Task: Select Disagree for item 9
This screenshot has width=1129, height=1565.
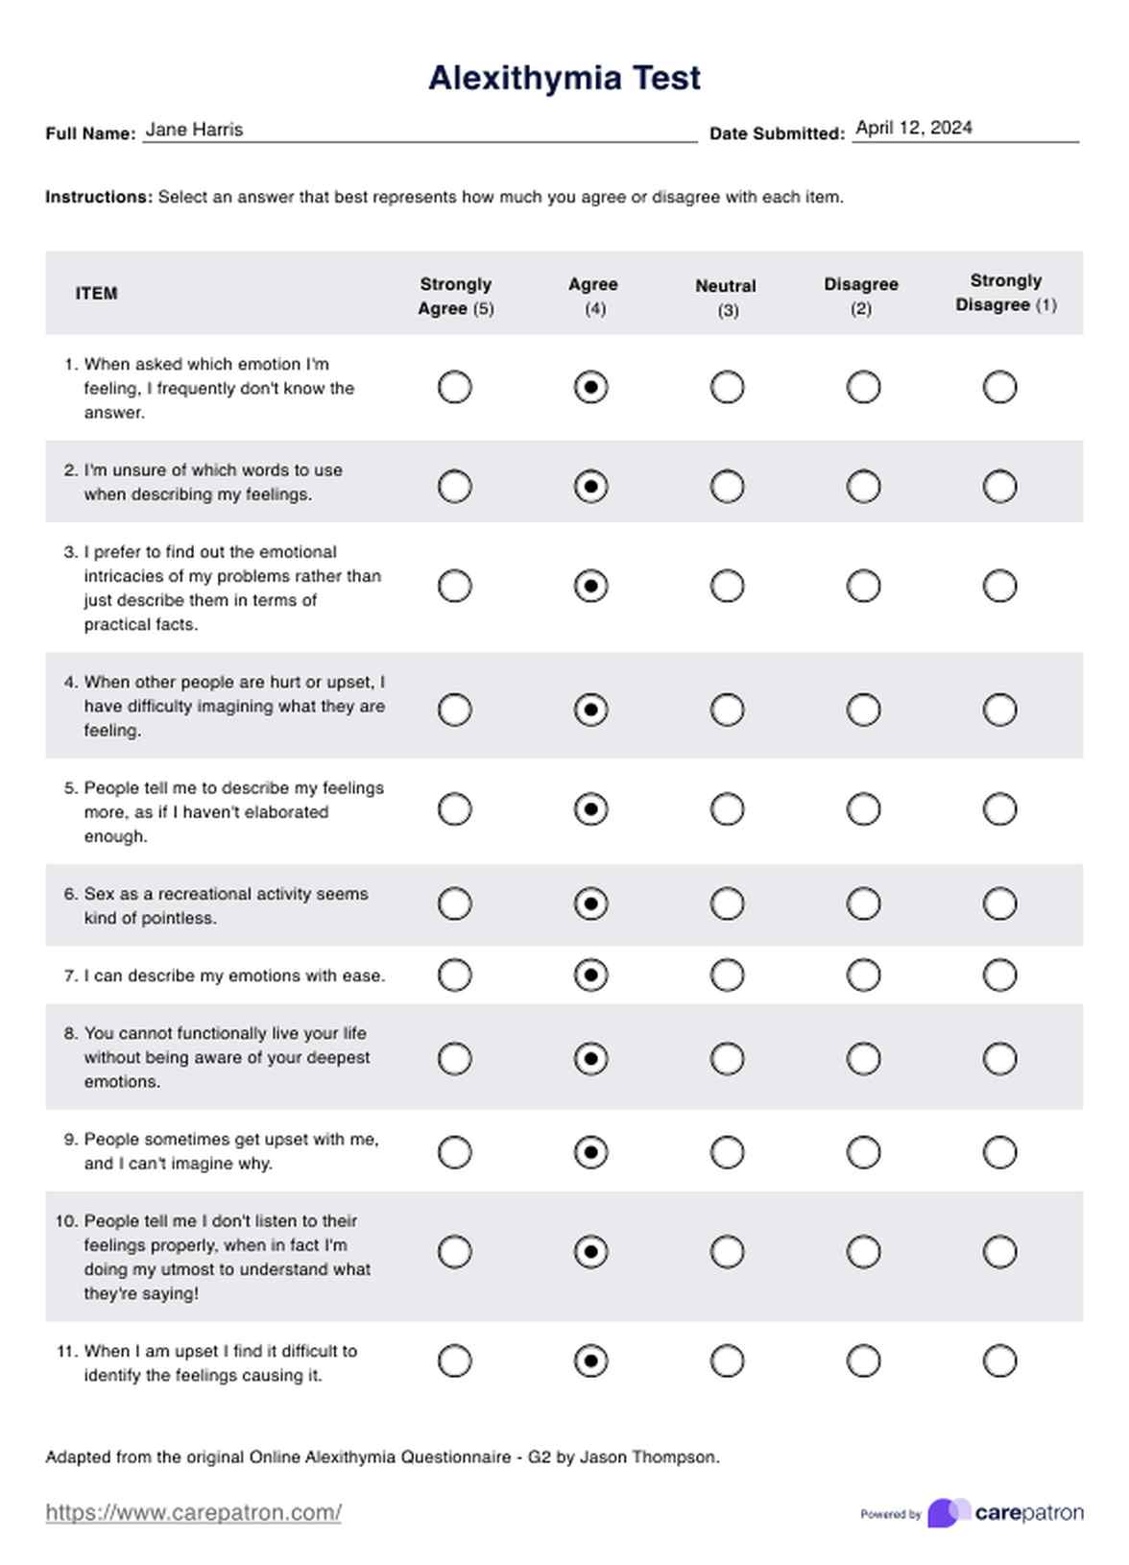Action: [x=863, y=1152]
